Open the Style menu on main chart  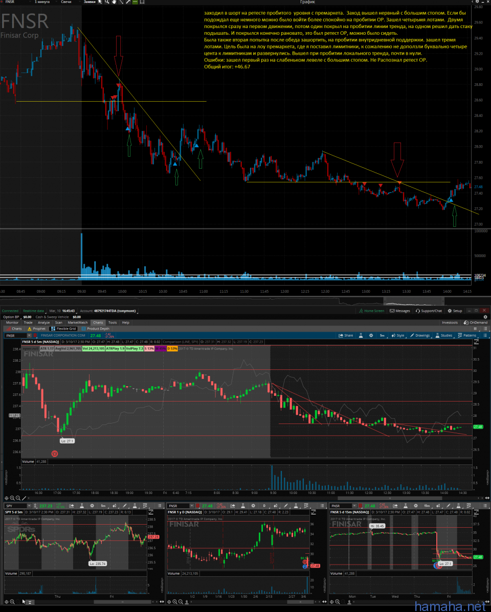pos(398,336)
